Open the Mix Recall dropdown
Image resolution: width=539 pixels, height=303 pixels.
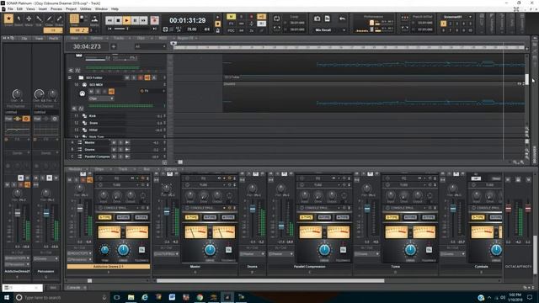point(344,30)
